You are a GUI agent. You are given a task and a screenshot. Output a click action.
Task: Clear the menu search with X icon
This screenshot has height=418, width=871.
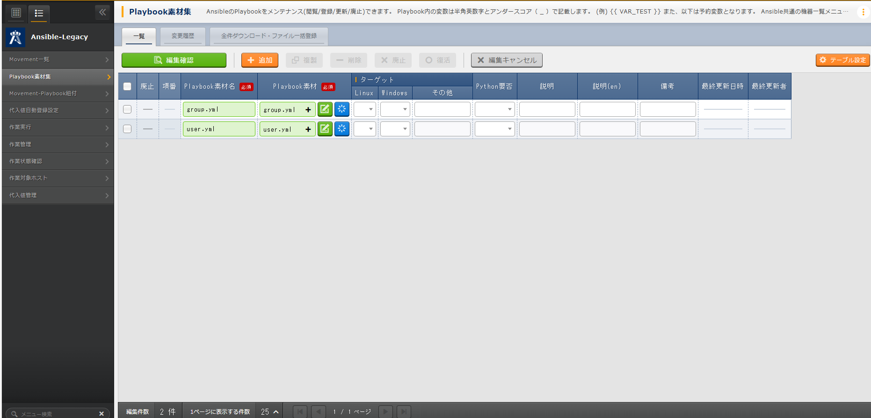(x=102, y=413)
